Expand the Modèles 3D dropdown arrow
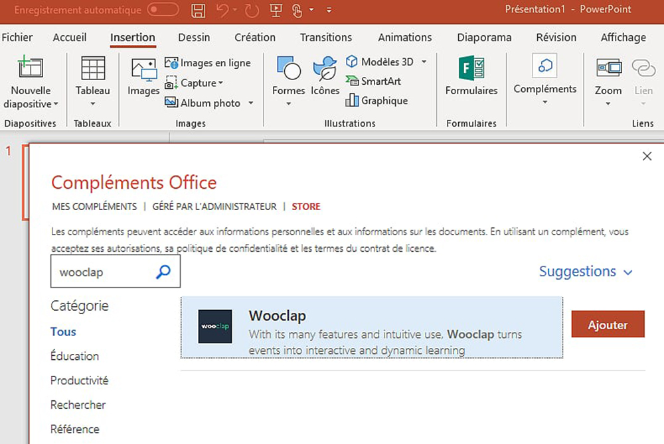664x444 pixels. click(x=424, y=62)
